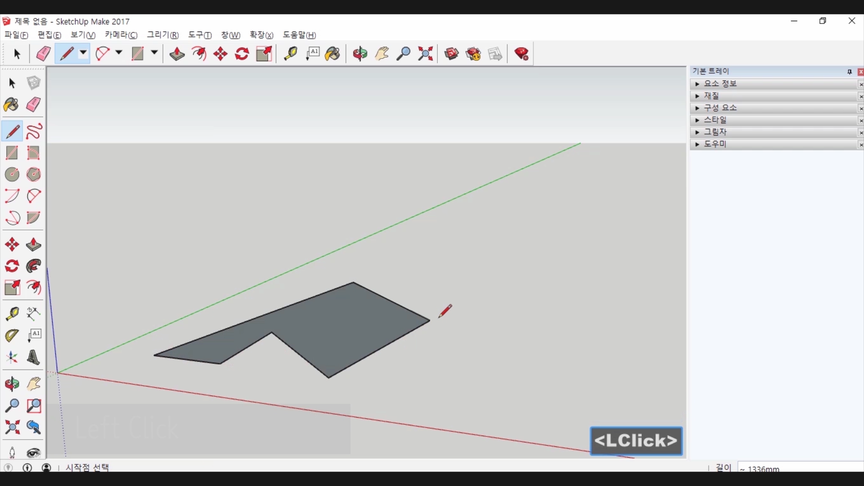The width and height of the screenshot is (864, 486).
Task: Select the Eraser tool in top toolbar
Action: 43,54
